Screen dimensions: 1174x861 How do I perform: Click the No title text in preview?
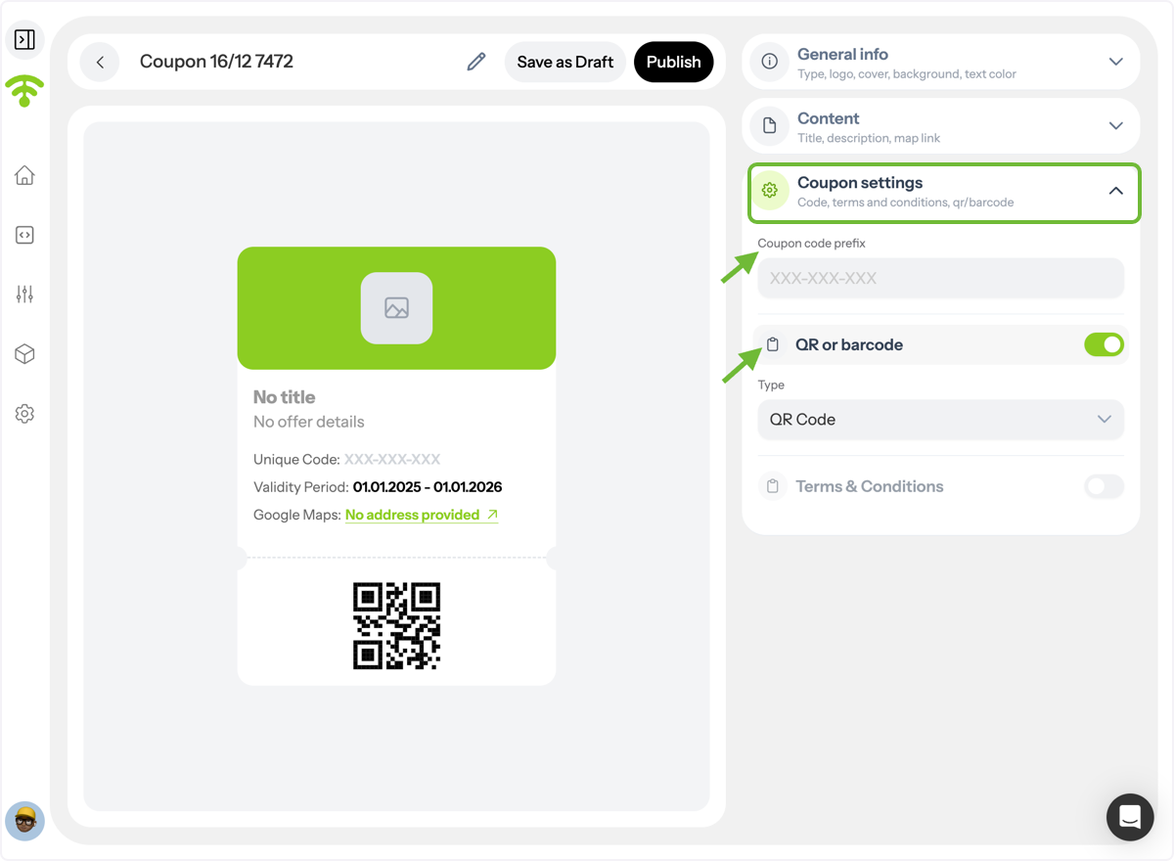coord(285,397)
